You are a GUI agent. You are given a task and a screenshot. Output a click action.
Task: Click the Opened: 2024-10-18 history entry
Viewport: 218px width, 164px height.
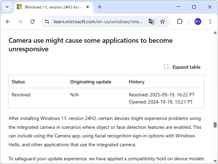(160, 102)
